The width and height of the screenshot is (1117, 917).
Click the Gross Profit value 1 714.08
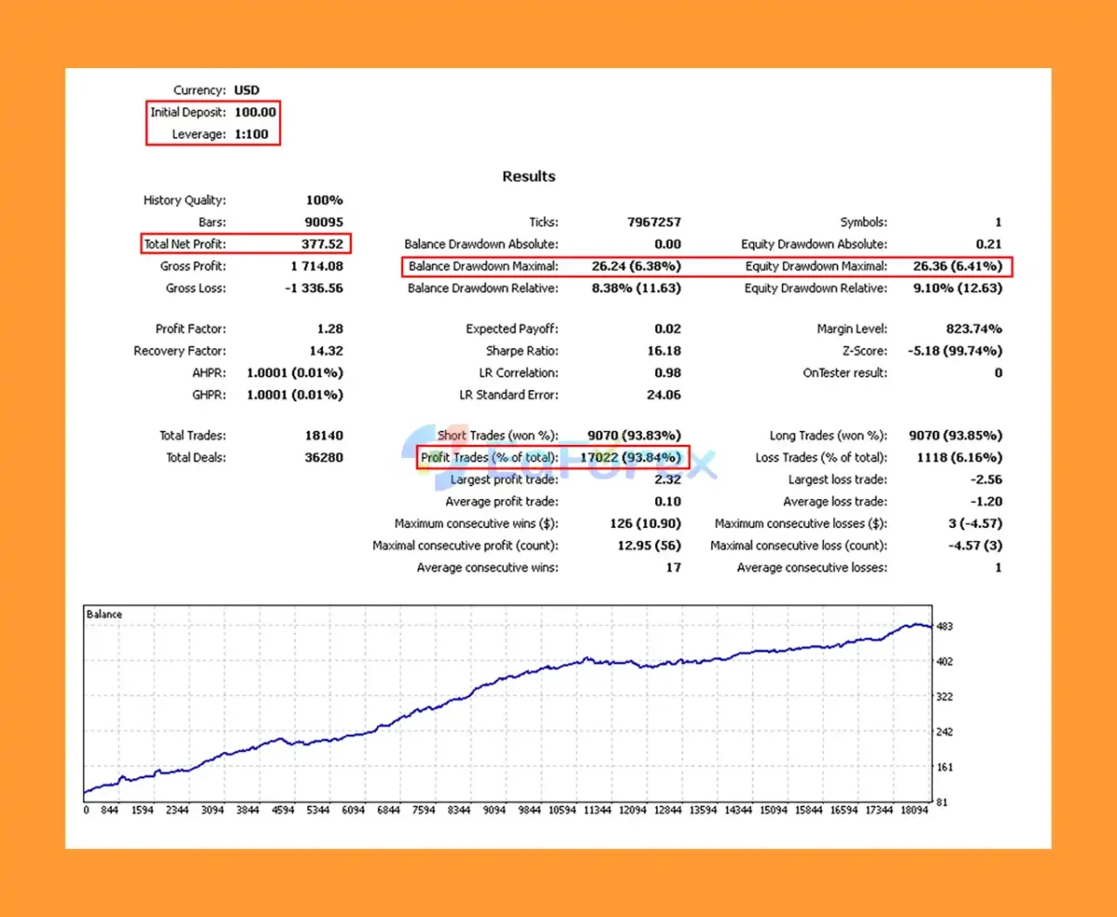(x=316, y=266)
